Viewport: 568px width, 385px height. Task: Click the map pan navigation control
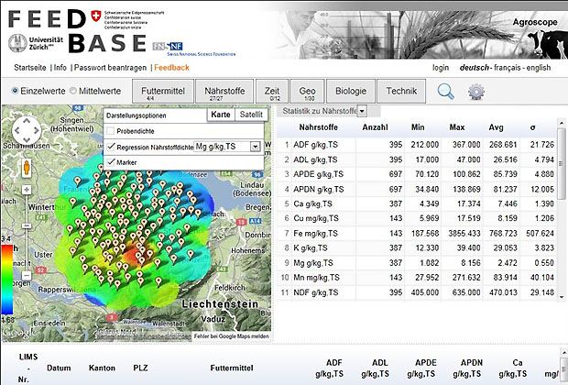click(x=27, y=129)
